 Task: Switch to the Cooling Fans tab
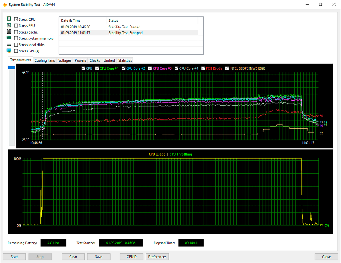coord(44,60)
